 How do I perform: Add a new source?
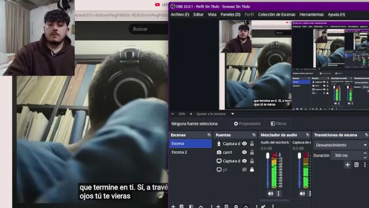coord(218,206)
